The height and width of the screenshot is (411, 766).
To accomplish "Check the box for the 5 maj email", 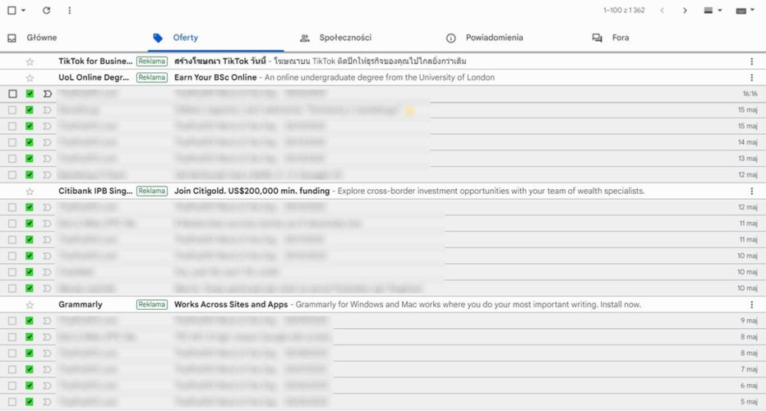I will (12, 402).
